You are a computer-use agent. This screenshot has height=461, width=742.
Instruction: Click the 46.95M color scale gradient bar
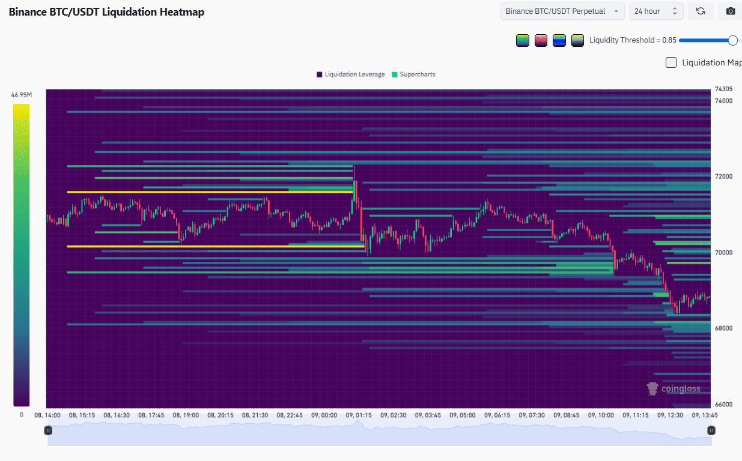(22, 255)
